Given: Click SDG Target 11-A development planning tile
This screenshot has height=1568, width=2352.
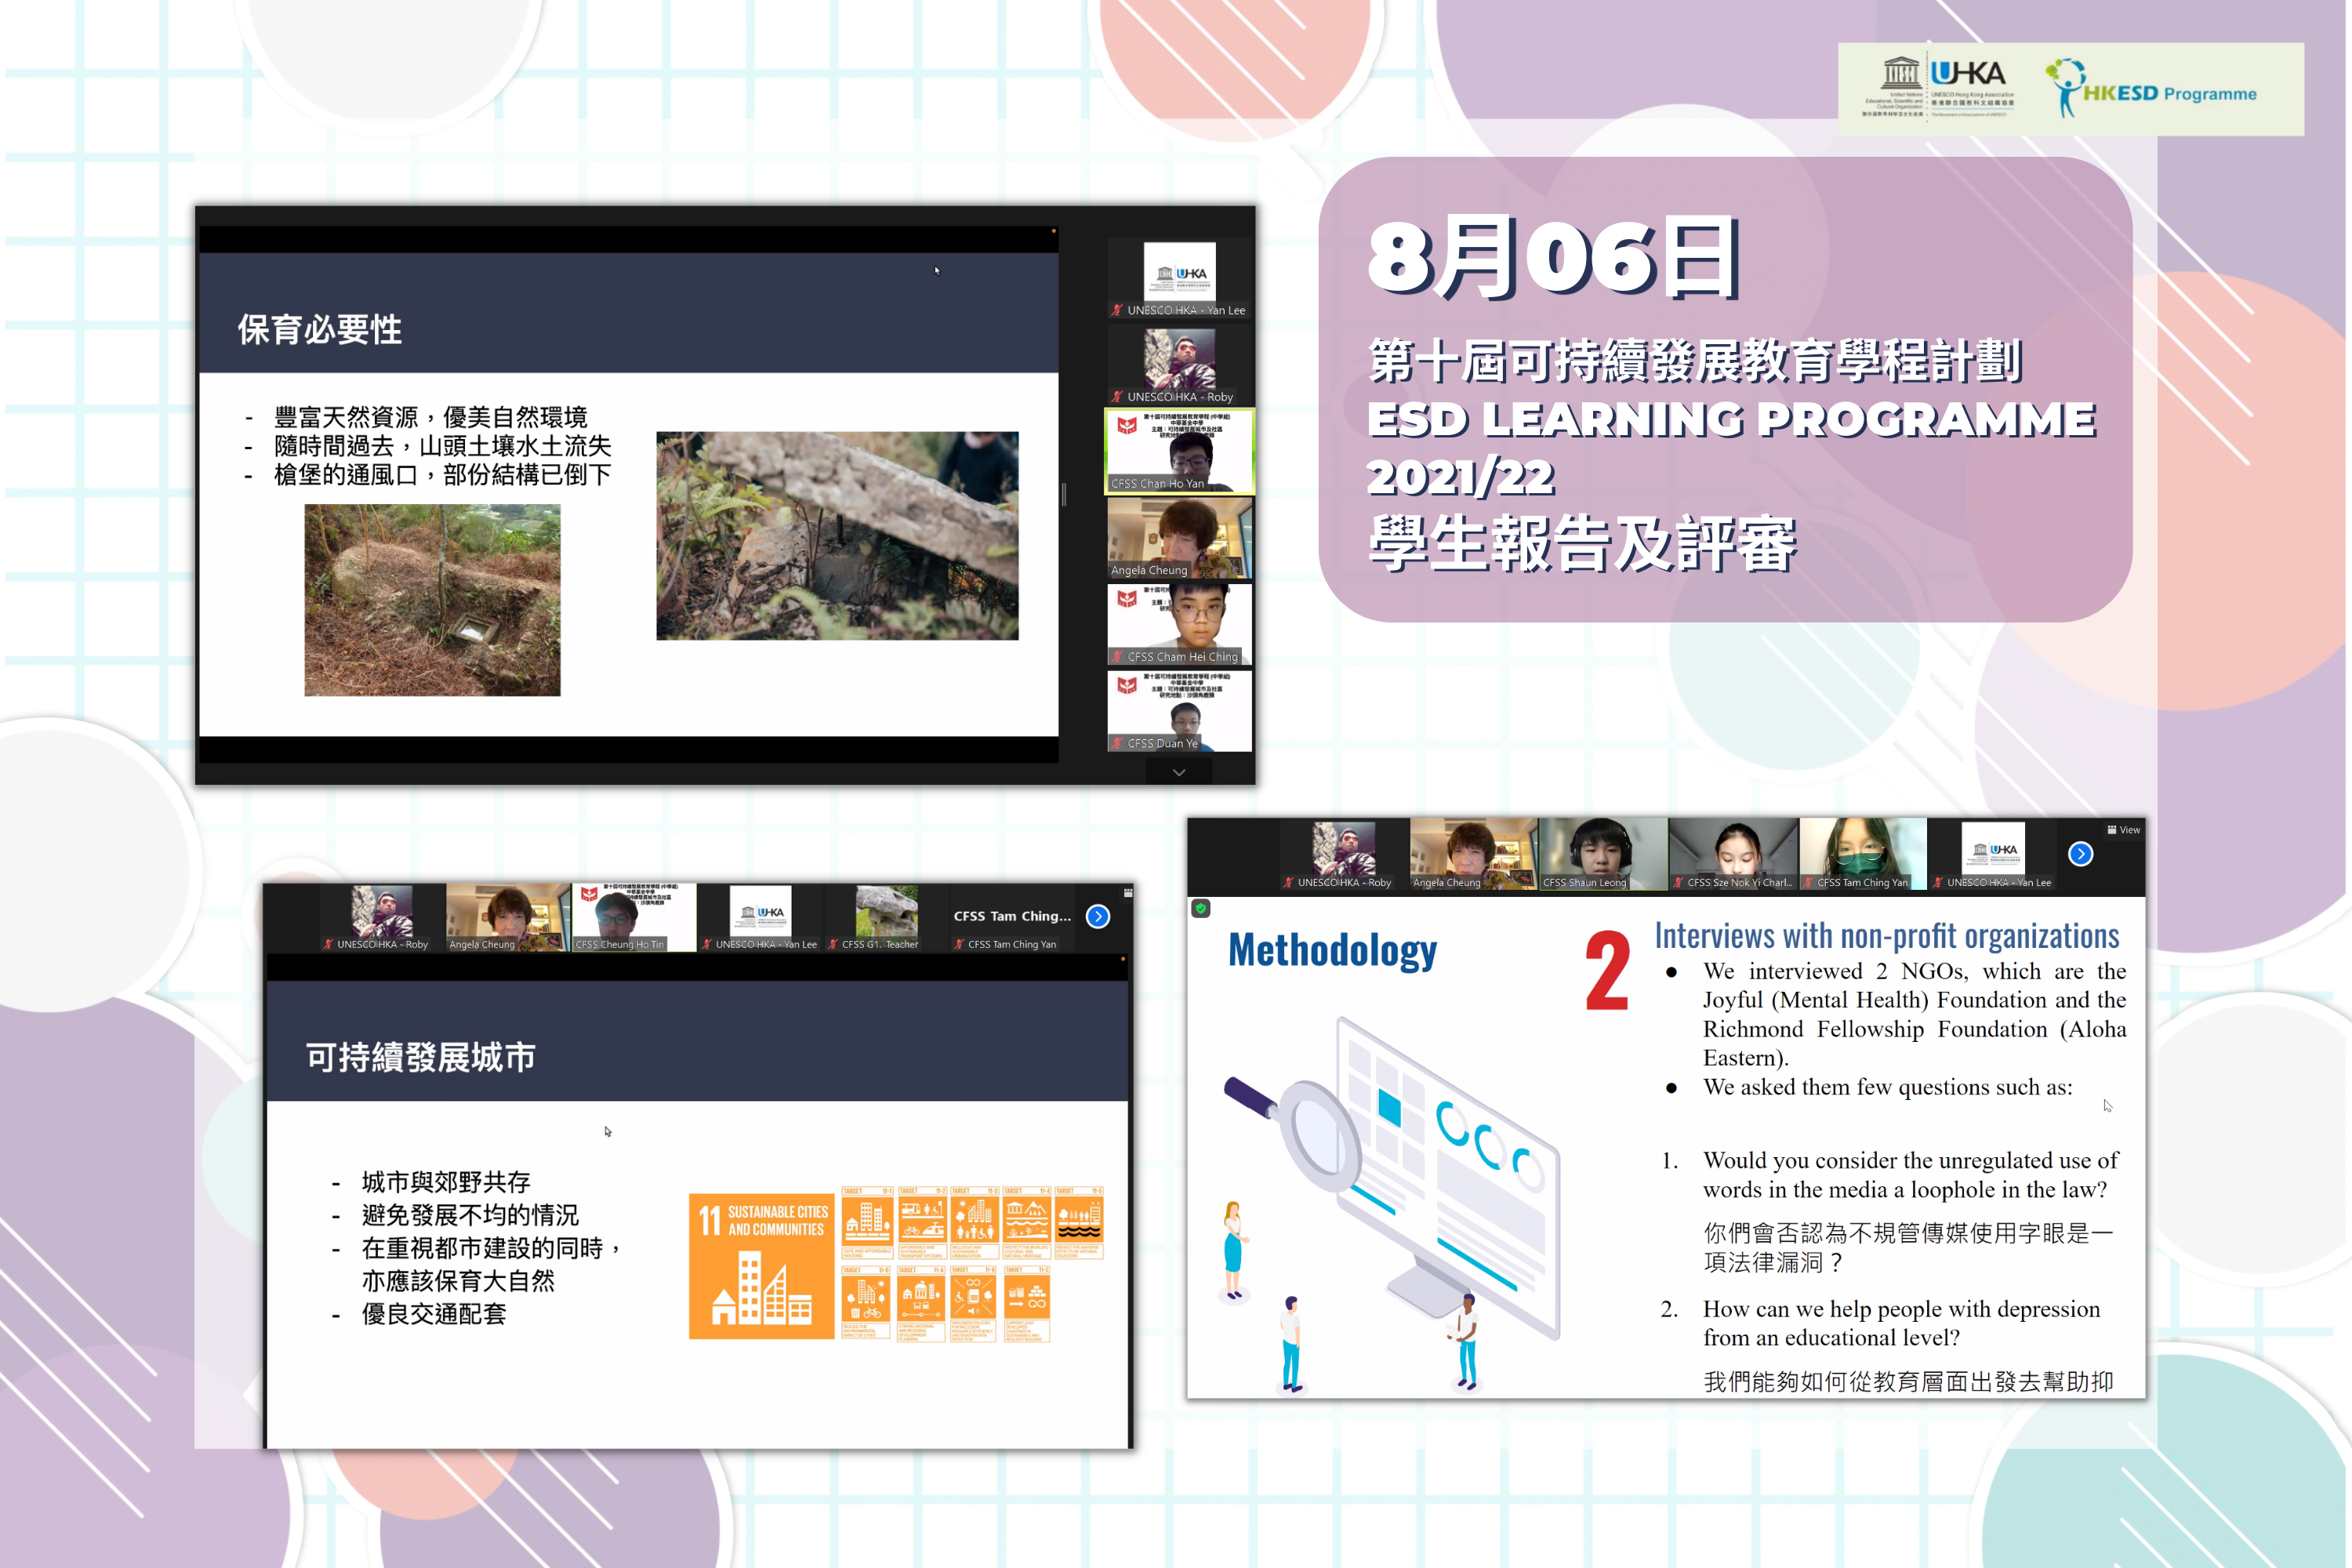Looking at the screenshot, I should pyautogui.click(x=921, y=1303).
